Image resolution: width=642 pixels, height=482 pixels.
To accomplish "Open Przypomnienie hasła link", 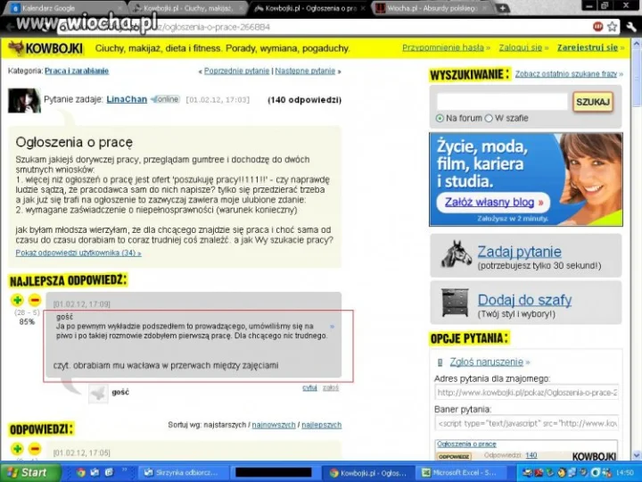I will point(442,48).
